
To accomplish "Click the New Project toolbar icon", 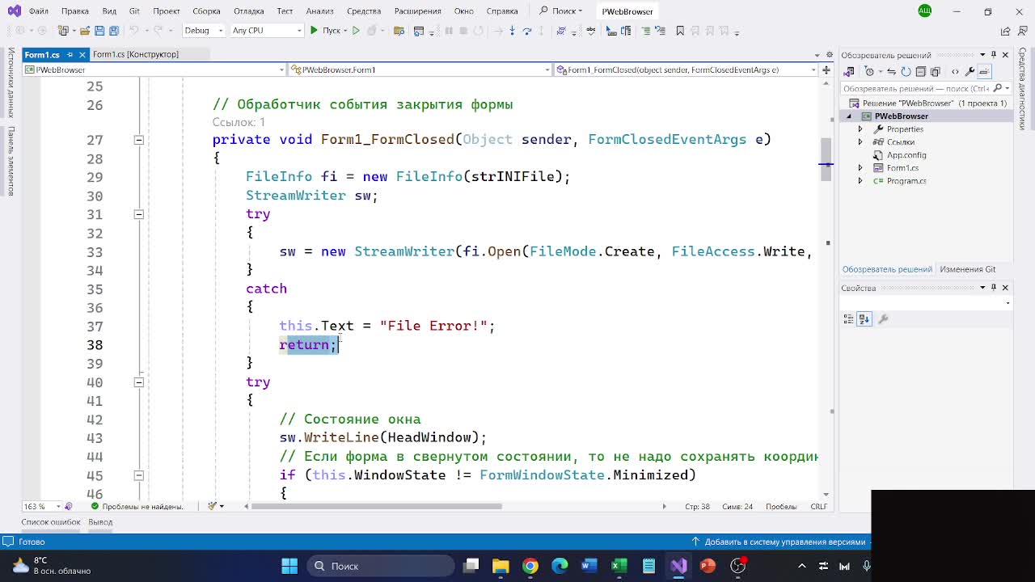I will pos(64,31).
